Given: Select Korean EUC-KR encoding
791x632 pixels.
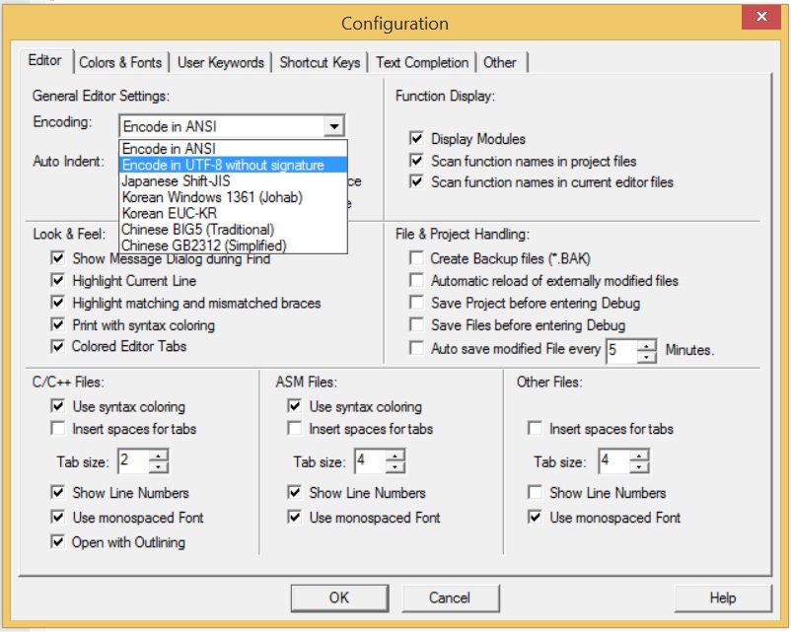Looking at the screenshot, I should tap(233, 213).
